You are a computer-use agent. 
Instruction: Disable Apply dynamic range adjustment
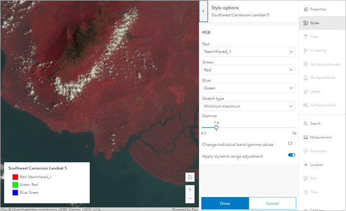(x=291, y=155)
